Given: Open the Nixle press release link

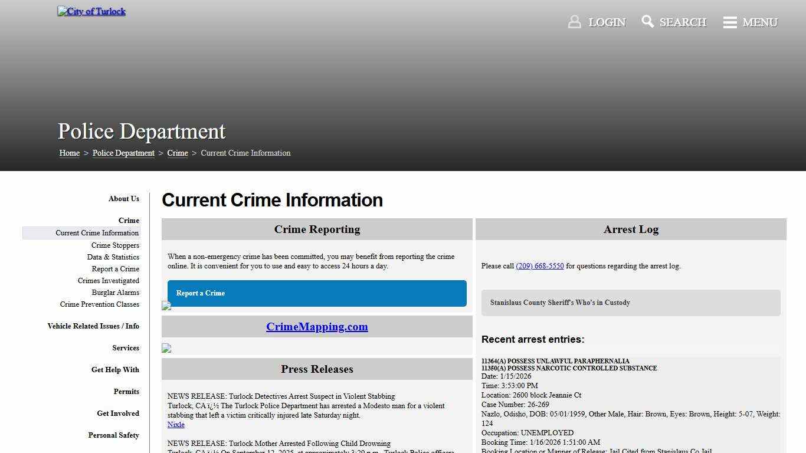Looking at the screenshot, I should 176,424.
